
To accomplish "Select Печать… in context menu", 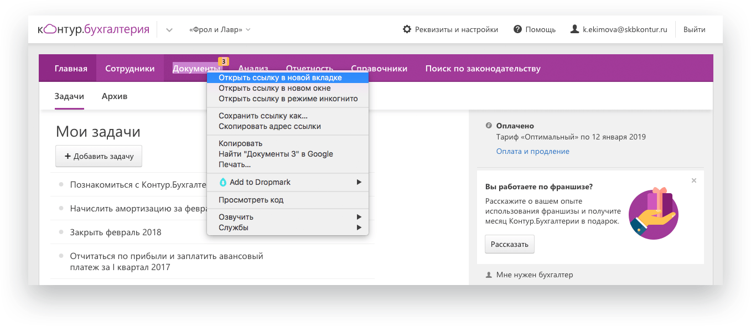I will [288, 164].
